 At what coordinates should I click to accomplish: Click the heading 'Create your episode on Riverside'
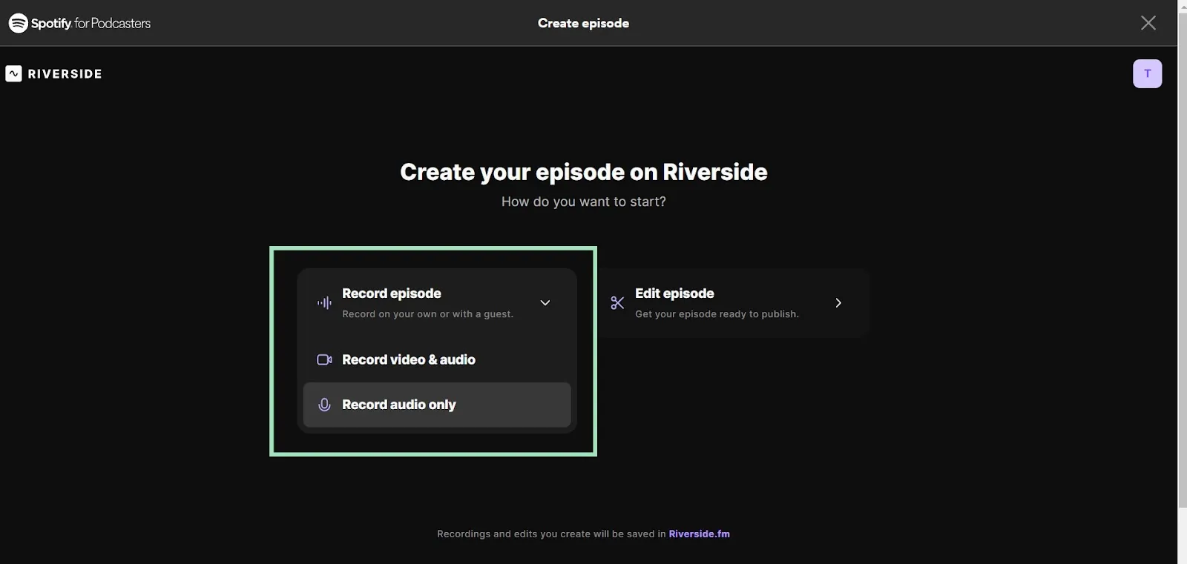(584, 172)
